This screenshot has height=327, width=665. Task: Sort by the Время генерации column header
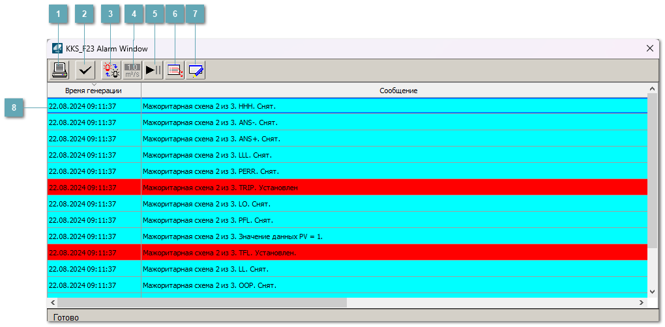[x=94, y=91]
